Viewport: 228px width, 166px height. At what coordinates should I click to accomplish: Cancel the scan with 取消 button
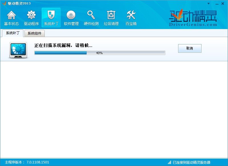click(190, 48)
